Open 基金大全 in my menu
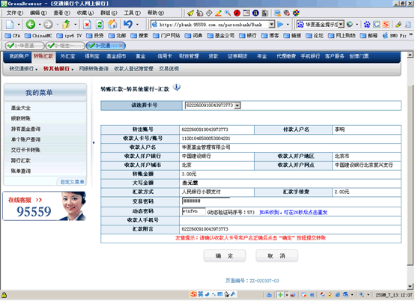 [21, 108]
